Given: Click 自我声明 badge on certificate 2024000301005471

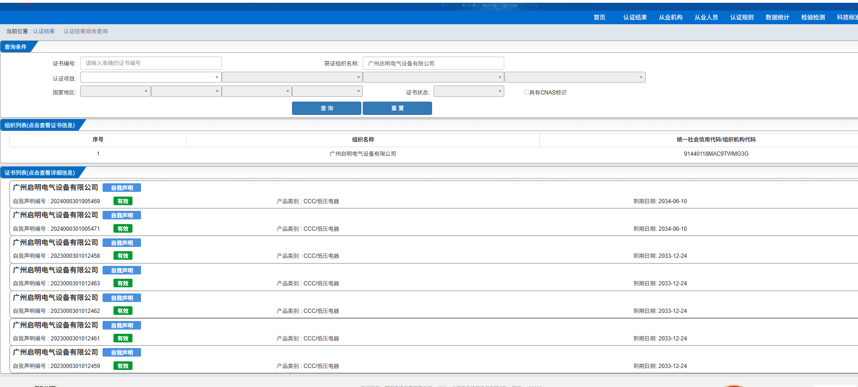Looking at the screenshot, I should point(122,216).
